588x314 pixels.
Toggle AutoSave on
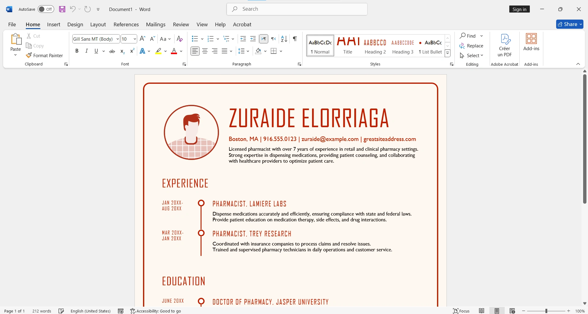point(46,9)
